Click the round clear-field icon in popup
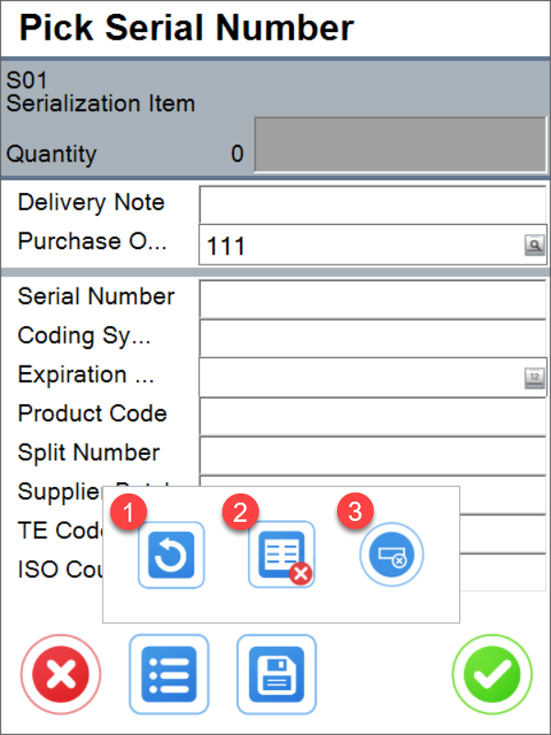This screenshot has height=735, width=551. pos(391,555)
